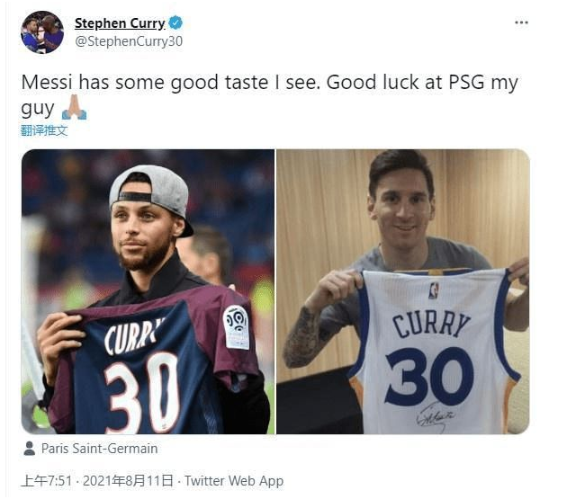Click the Twitter Web App source link
The height and width of the screenshot is (499, 576).
coord(234,481)
